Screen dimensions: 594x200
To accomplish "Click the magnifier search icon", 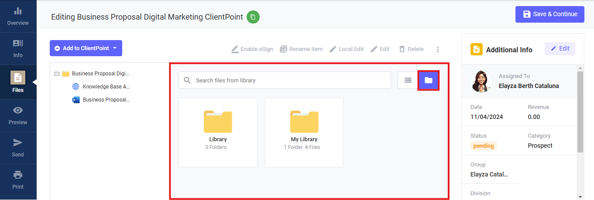I will coord(188,80).
